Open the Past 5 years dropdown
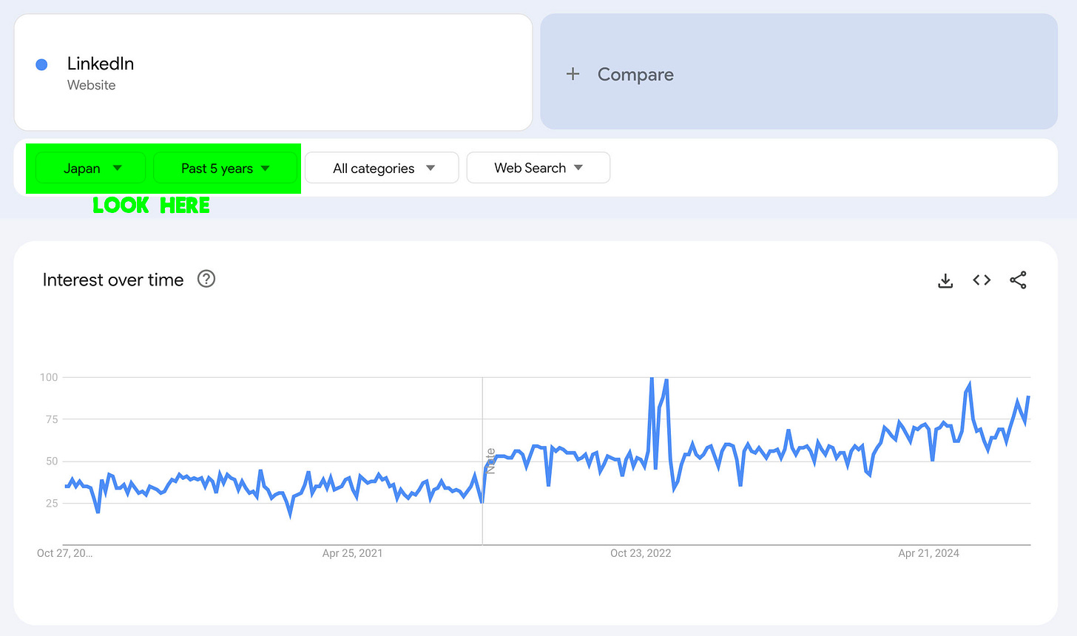The height and width of the screenshot is (636, 1077). (225, 168)
